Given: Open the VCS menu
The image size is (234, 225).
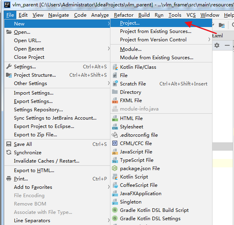Looking at the screenshot, I should [x=191, y=15].
